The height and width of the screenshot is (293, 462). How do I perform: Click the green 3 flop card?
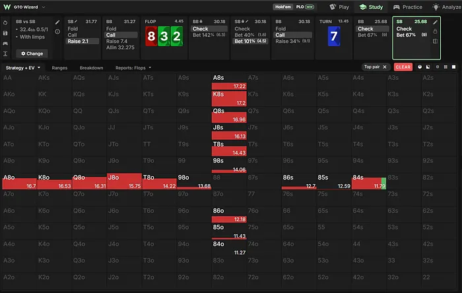click(x=164, y=36)
